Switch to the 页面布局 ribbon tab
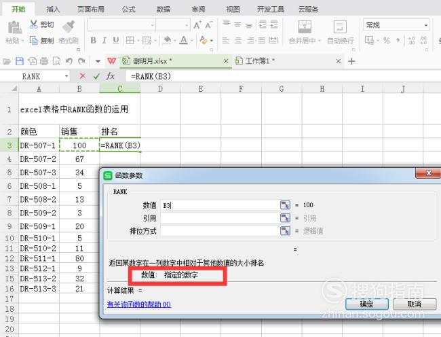 91,9
